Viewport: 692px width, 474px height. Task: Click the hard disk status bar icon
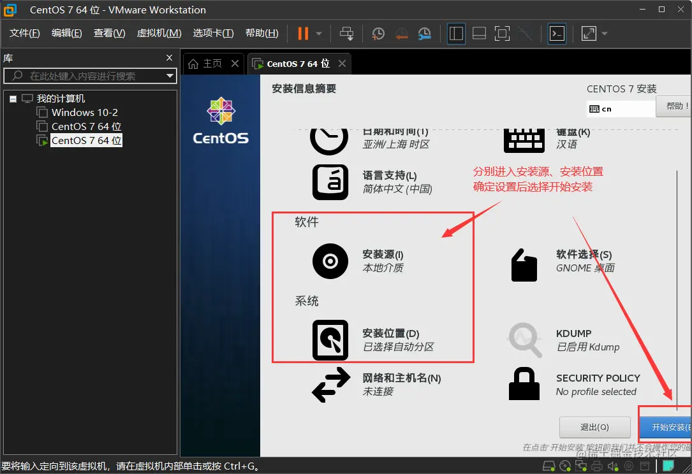coord(548,466)
